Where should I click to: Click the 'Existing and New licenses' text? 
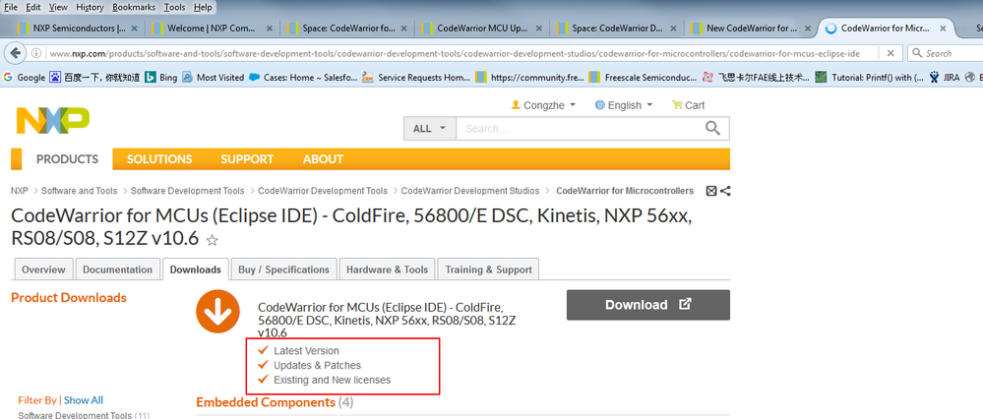tap(333, 381)
